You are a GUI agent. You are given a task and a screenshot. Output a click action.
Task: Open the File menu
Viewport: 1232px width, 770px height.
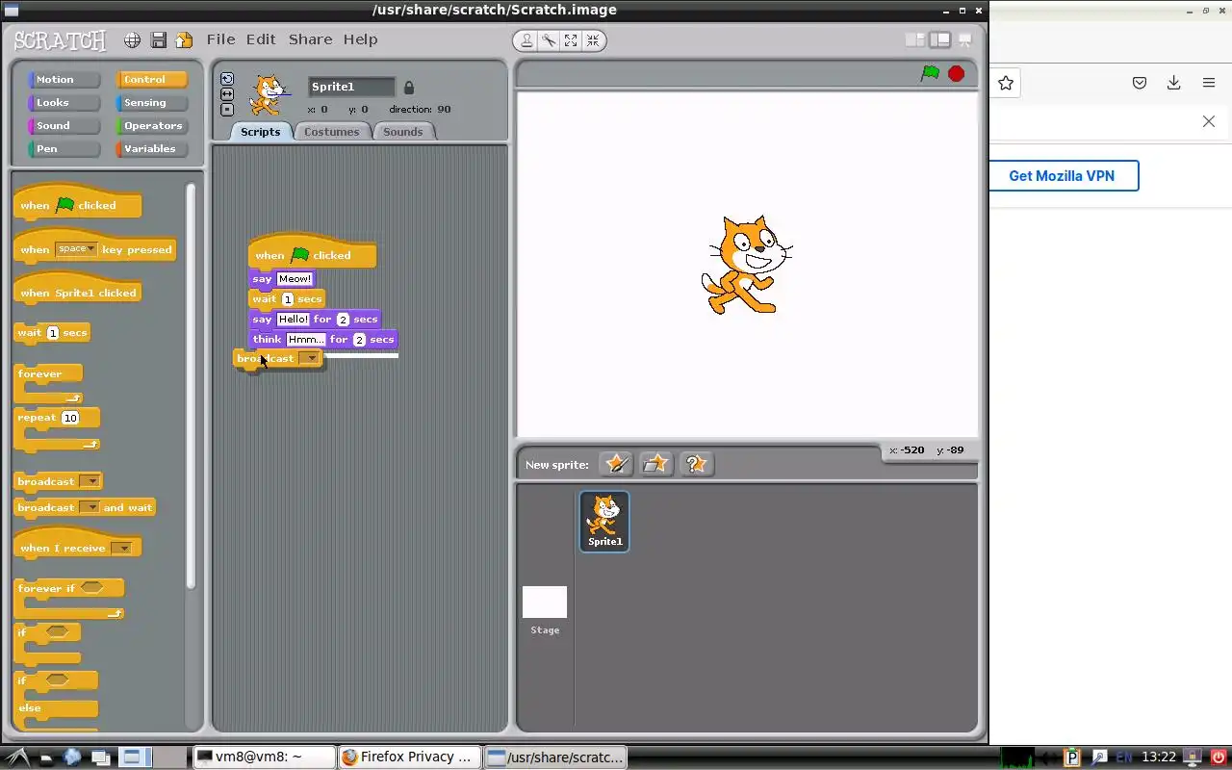pyautogui.click(x=220, y=39)
